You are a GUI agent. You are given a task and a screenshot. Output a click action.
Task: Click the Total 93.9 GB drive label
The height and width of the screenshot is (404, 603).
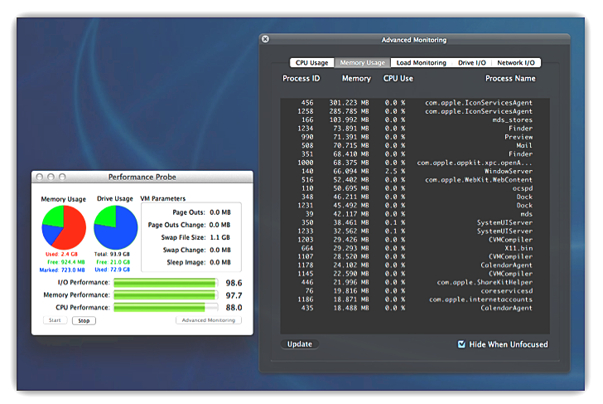(112, 254)
